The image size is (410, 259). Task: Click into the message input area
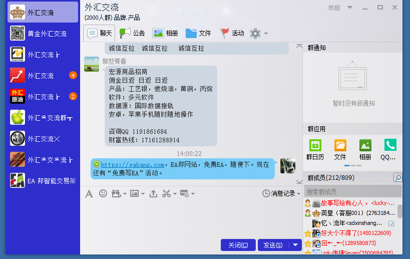(191, 218)
